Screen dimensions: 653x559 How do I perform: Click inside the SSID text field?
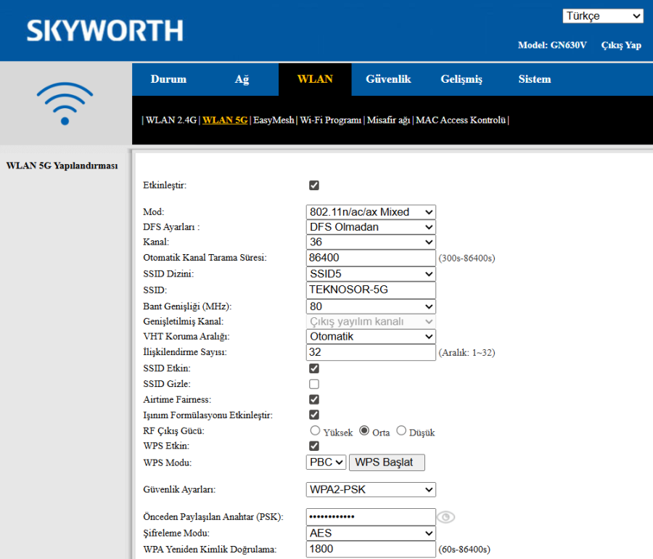[370, 290]
